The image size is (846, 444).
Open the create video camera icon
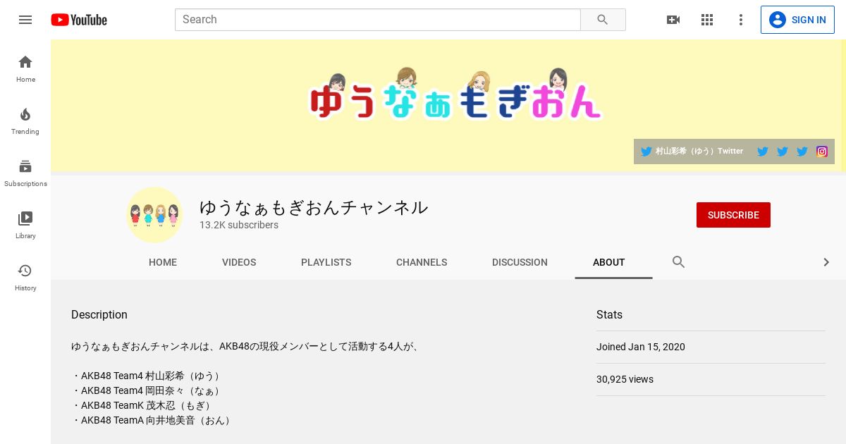[673, 20]
